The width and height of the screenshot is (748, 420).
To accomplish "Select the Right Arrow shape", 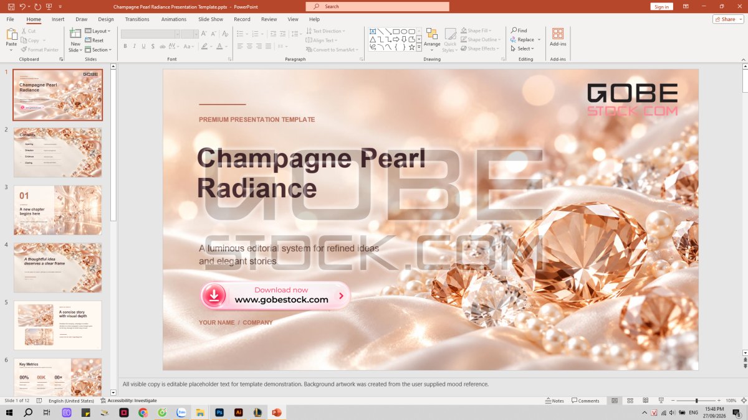I will click(396, 39).
